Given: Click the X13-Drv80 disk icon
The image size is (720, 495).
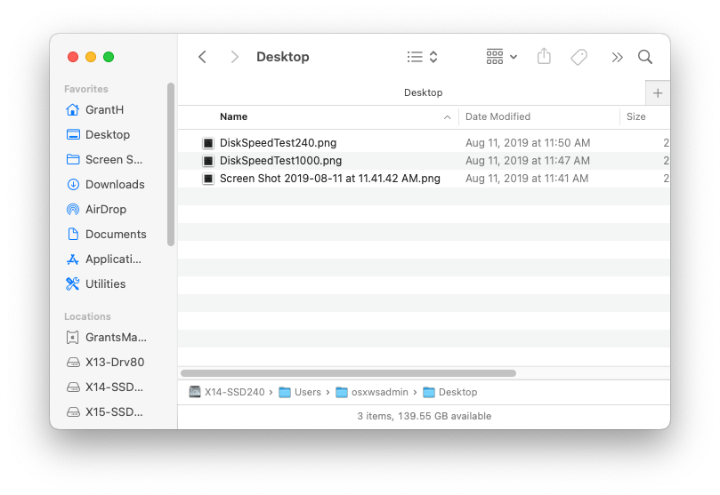Looking at the screenshot, I should pyautogui.click(x=73, y=363).
